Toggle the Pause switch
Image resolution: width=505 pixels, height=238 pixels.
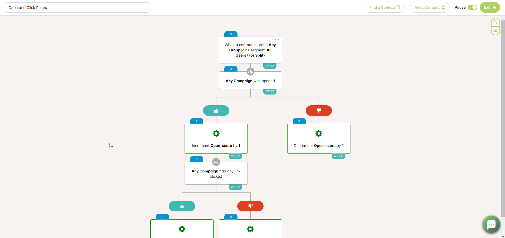(473, 7)
